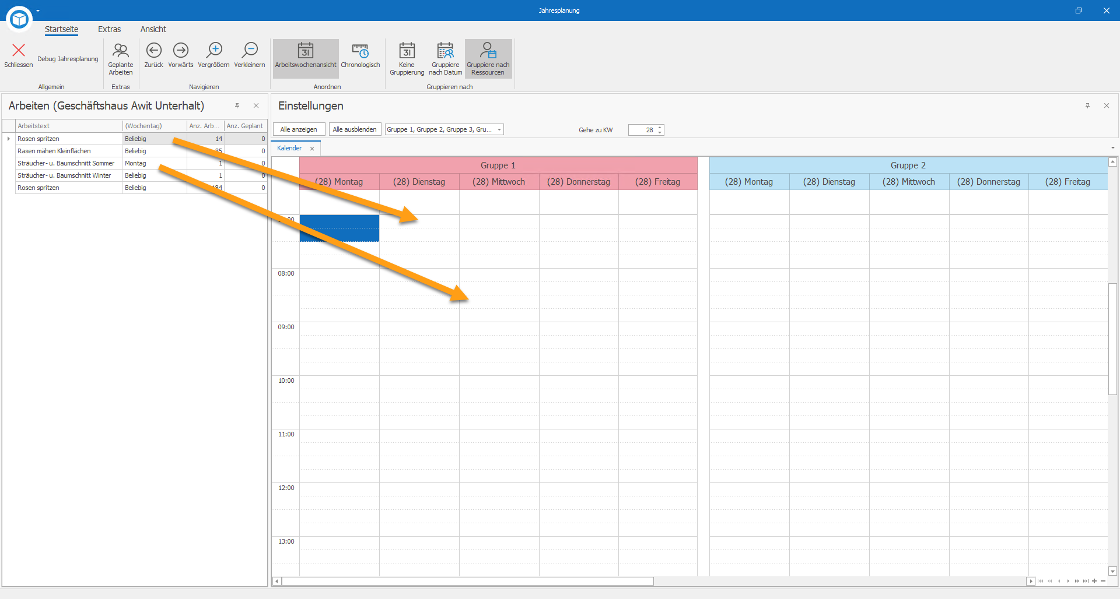Go to next resource (single arrow)
1120x599 pixels.
1068,581
